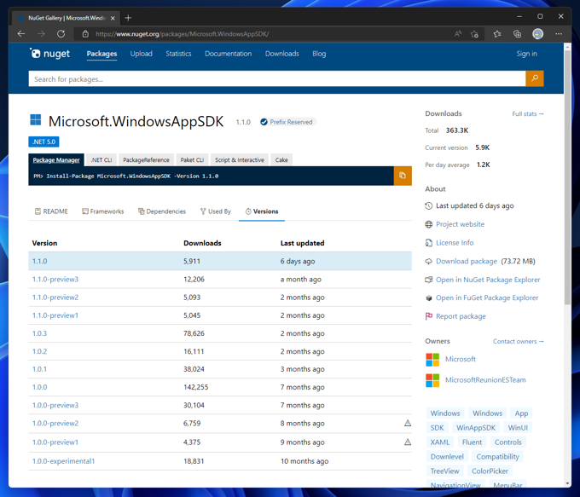The width and height of the screenshot is (580, 497).
Task: Click Report package link
Action: pyautogui.click(x=461, y=316)
